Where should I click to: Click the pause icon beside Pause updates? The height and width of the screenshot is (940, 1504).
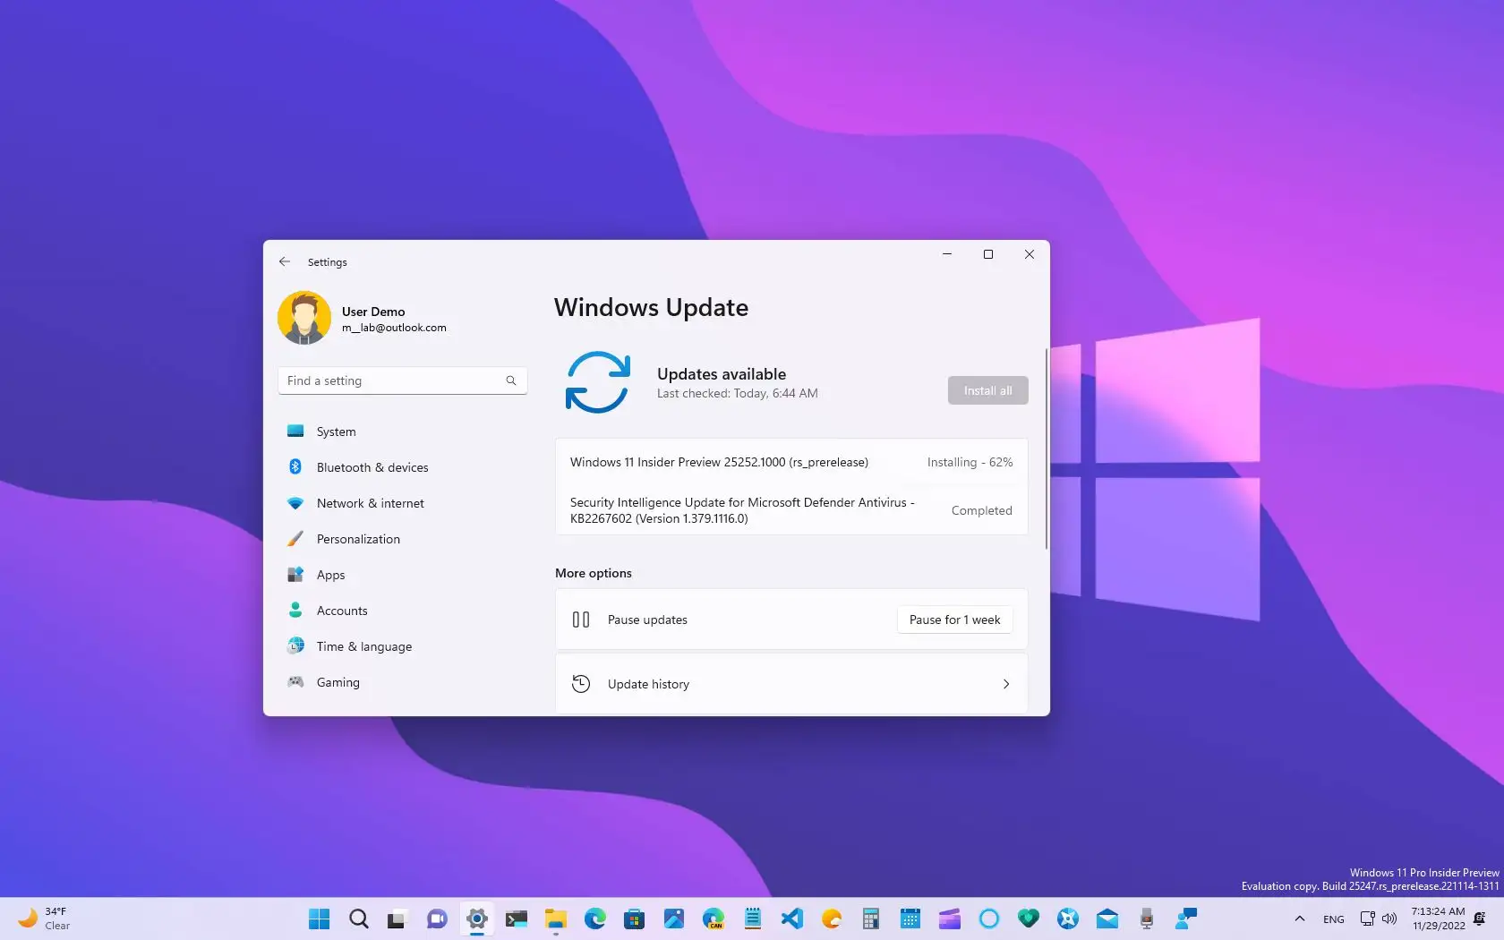coord(581,620)
